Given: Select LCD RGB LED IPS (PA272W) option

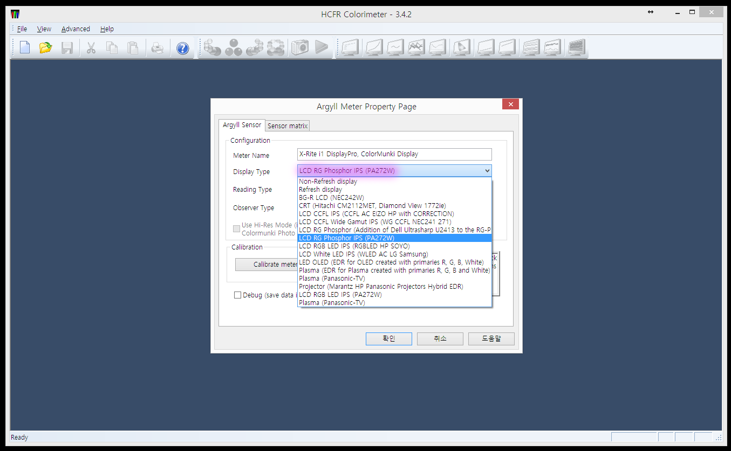Looking at the screenshot, I should point(394,295).
